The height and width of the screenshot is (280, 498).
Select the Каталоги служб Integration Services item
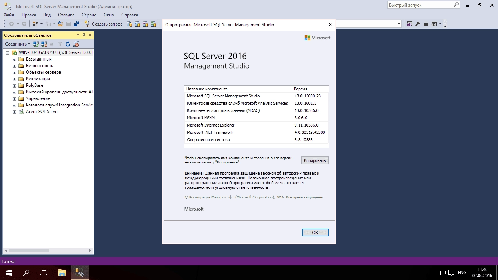click(59, 105)
